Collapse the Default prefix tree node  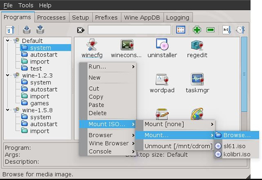(x=7, y=41)
